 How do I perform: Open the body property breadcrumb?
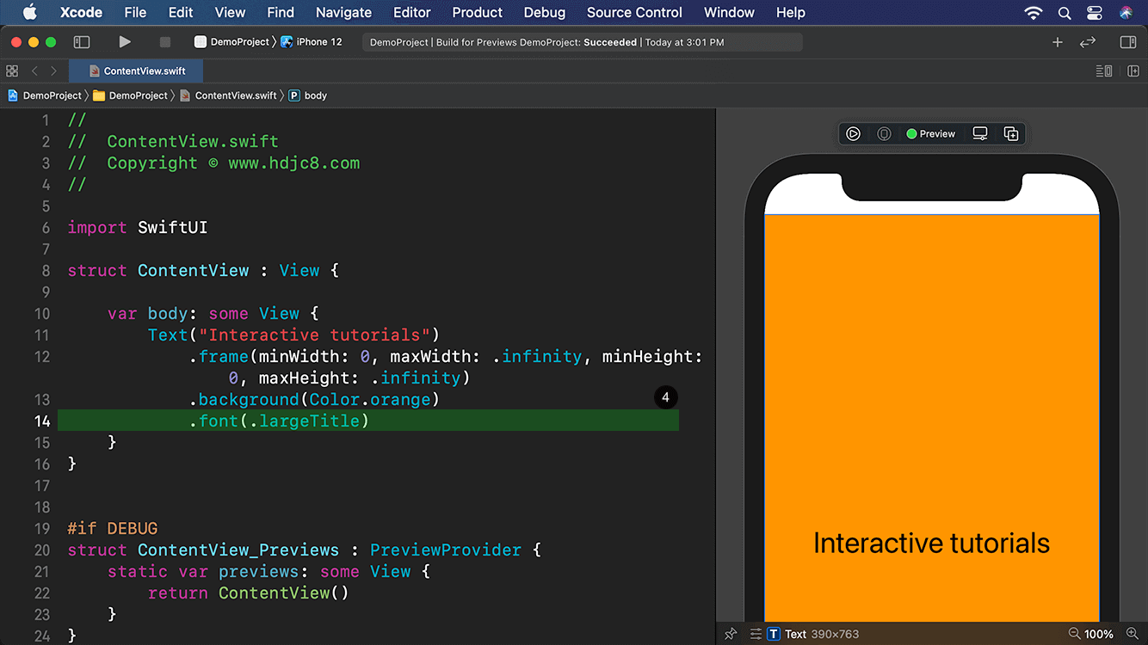point(308,95)
